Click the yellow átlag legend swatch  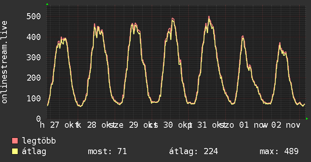pyautogui.click(x=15, y=151)
